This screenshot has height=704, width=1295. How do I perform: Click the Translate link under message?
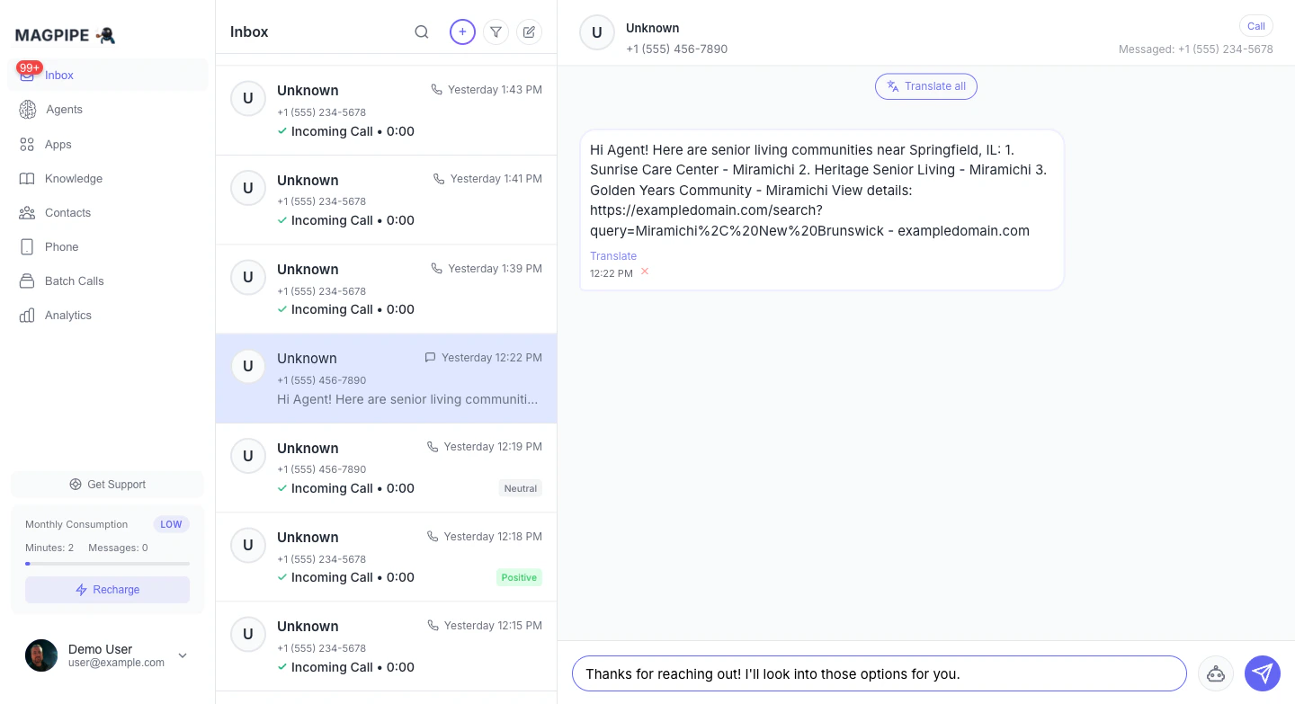point(613,256)
